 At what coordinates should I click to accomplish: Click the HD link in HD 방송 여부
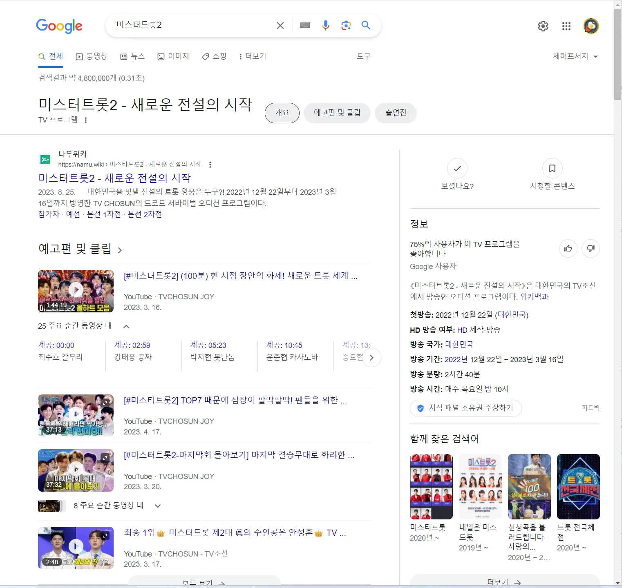click(x=462, y=330)
